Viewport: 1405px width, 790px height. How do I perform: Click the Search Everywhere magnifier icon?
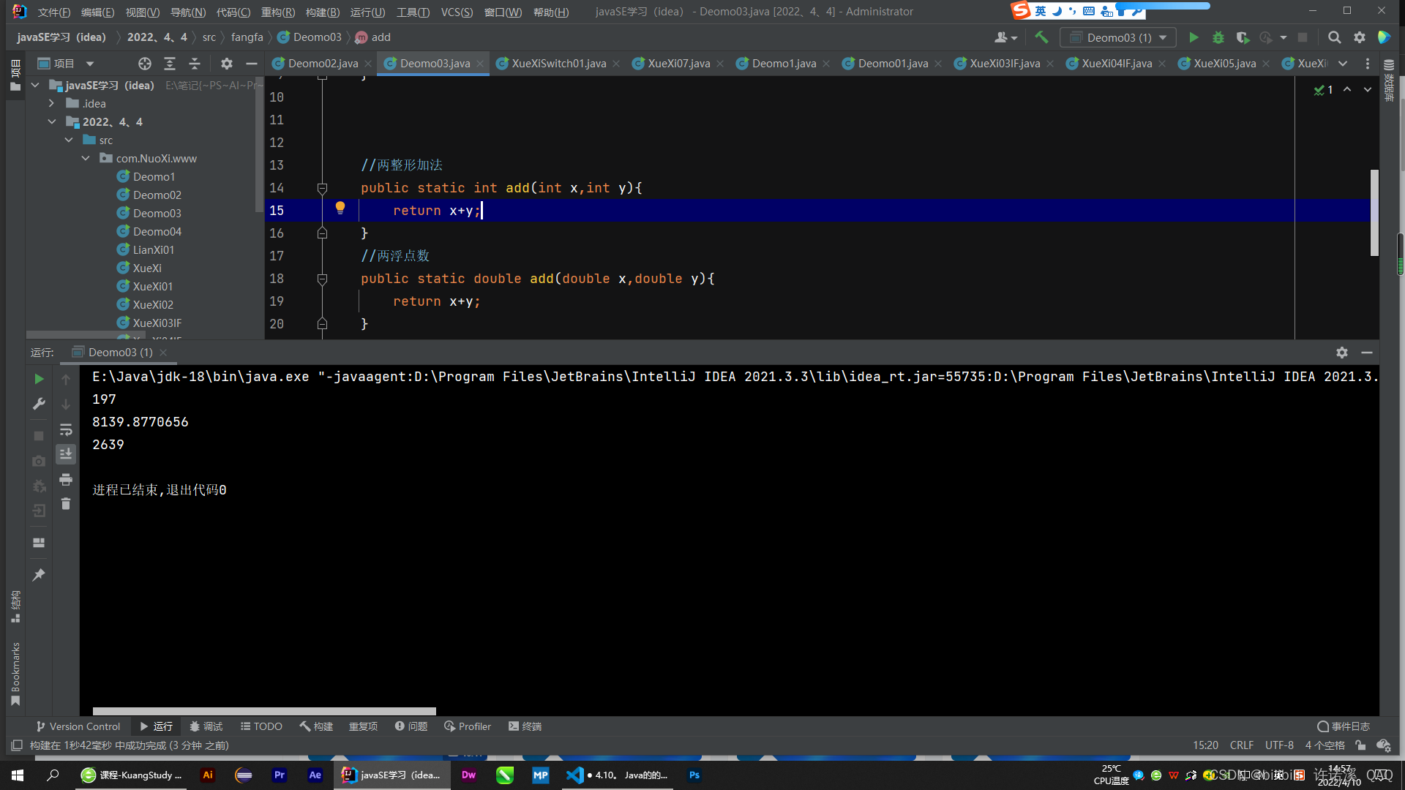tap(1334, 37)
